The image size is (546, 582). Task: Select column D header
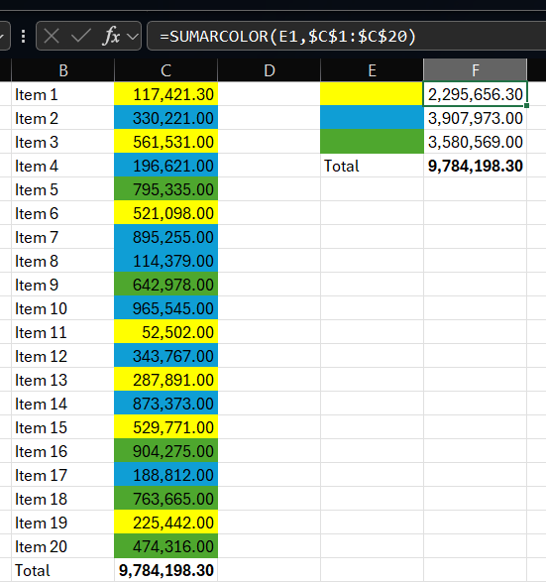click(x=269, y=70)
